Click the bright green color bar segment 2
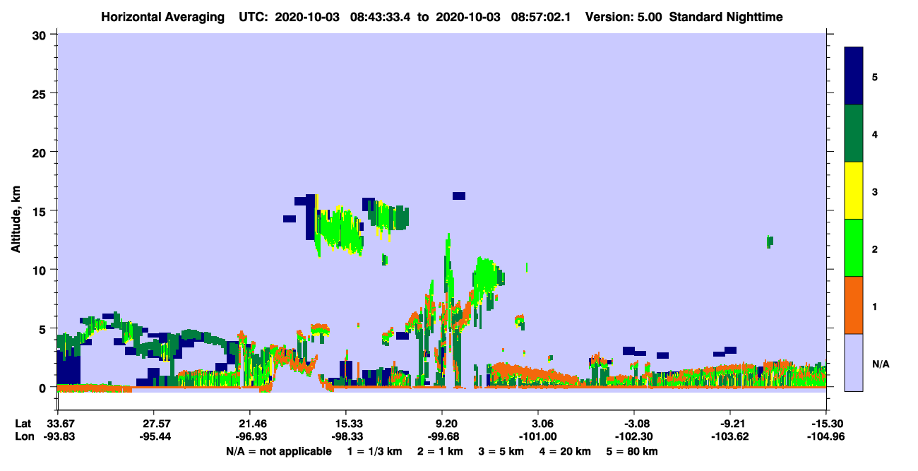This screenshot has width=918, height=471. coord(854,248)
